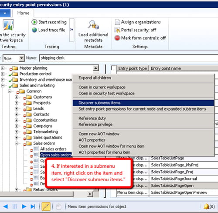Click Load additional metadata icon
This screenshot has width=218, height=213.
pyautogui.click(x=93, y=25)
